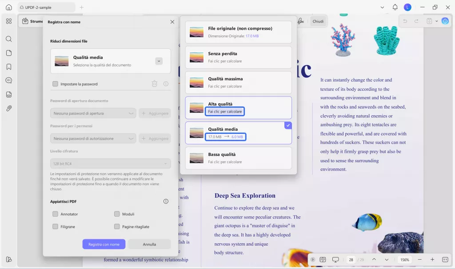Zoom out with the minus icon
Viewport: 455px width, 269px height.
coord(419,259)
